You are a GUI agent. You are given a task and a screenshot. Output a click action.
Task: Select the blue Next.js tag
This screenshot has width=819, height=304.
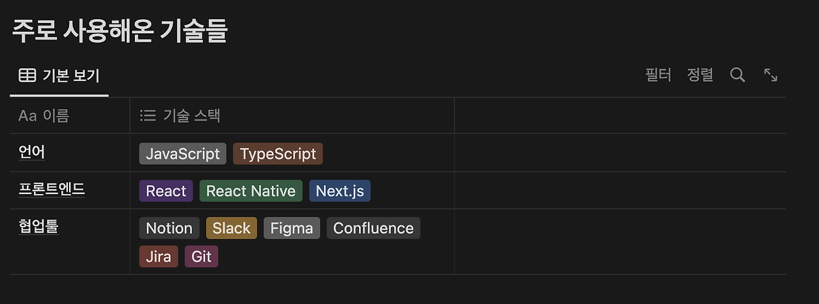pyautogui.click(x=340, y=191)
